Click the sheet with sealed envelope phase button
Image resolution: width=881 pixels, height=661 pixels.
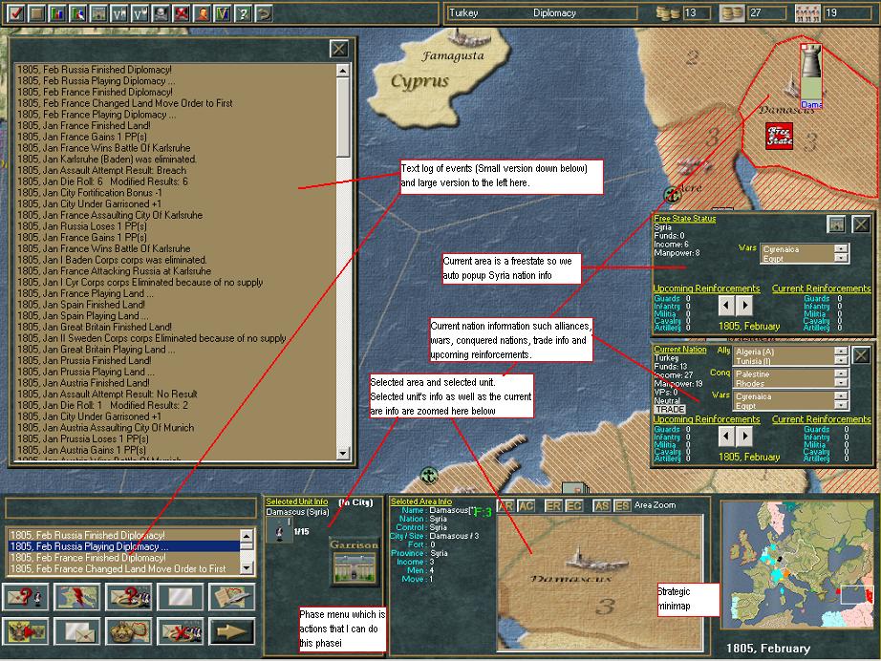point(77,631)
